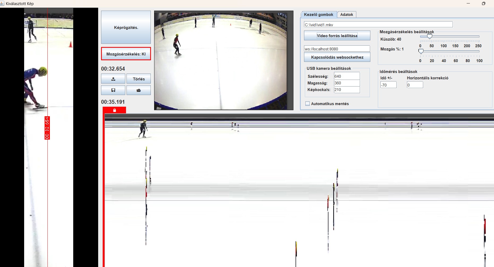Click the Törlés button
This screenshot has height=267, width=494.
click(x=138, y=79)
